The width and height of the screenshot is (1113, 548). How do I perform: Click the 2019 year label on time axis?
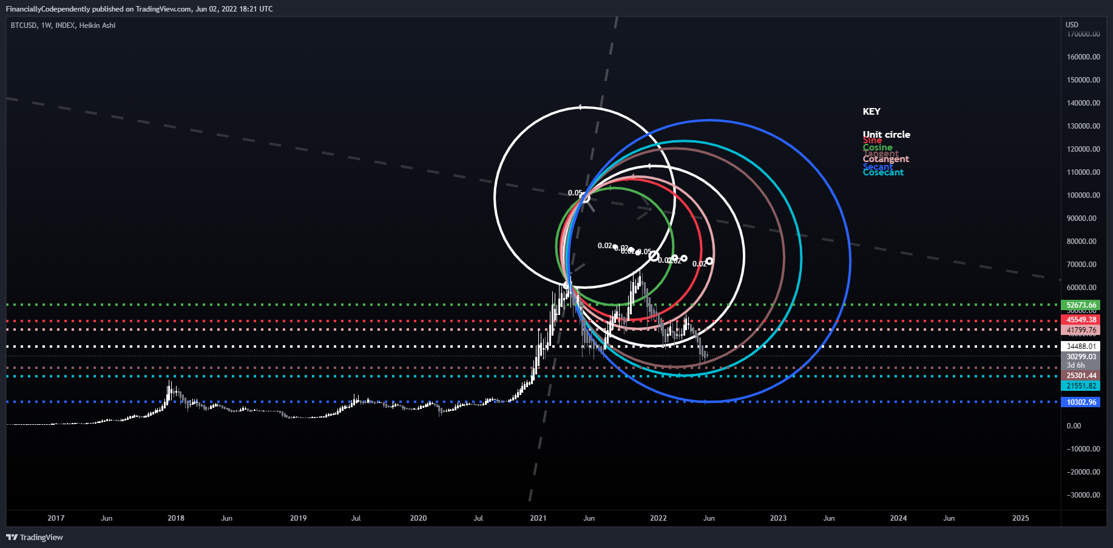point(298,518)
